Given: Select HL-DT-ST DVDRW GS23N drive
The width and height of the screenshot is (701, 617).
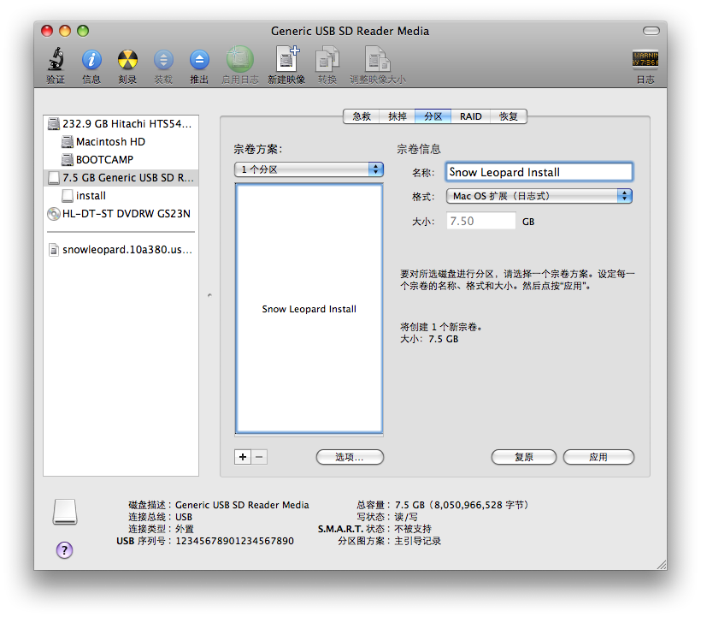Looking at the screenshot, I should point(121,213).
